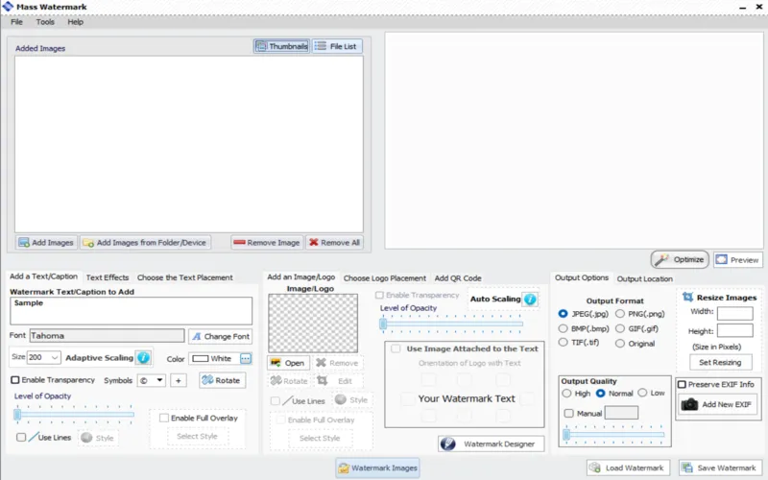Click the text Rotate button
The width and height of the screenshot is (768, 480).
coord(222,380)
